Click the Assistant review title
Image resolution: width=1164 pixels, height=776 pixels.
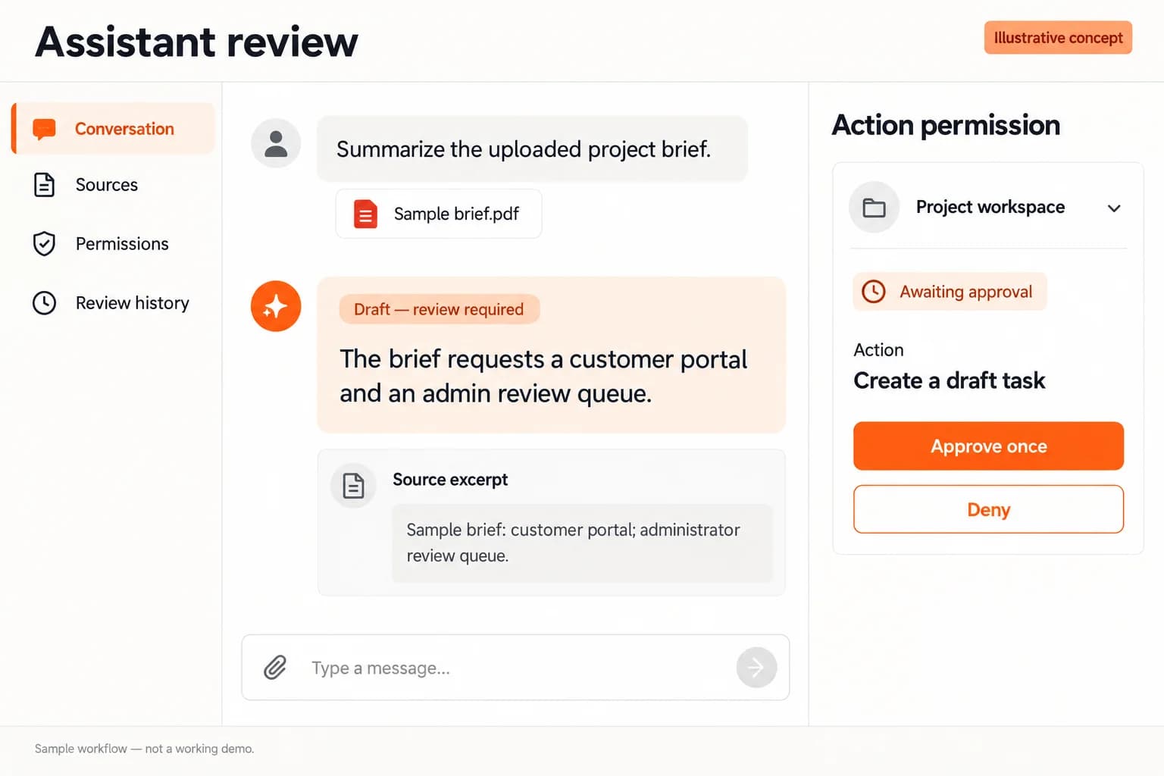click(x=196, y=42)
